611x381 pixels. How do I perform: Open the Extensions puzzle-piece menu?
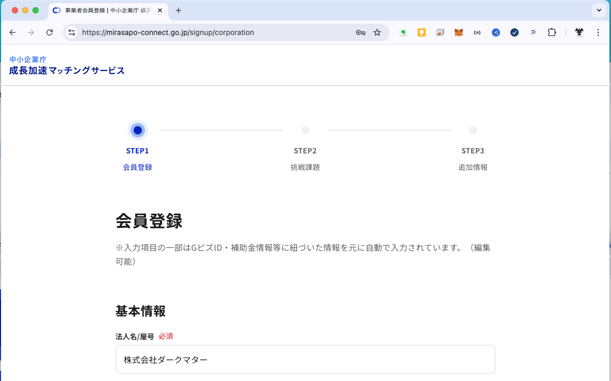pos(552,32)
